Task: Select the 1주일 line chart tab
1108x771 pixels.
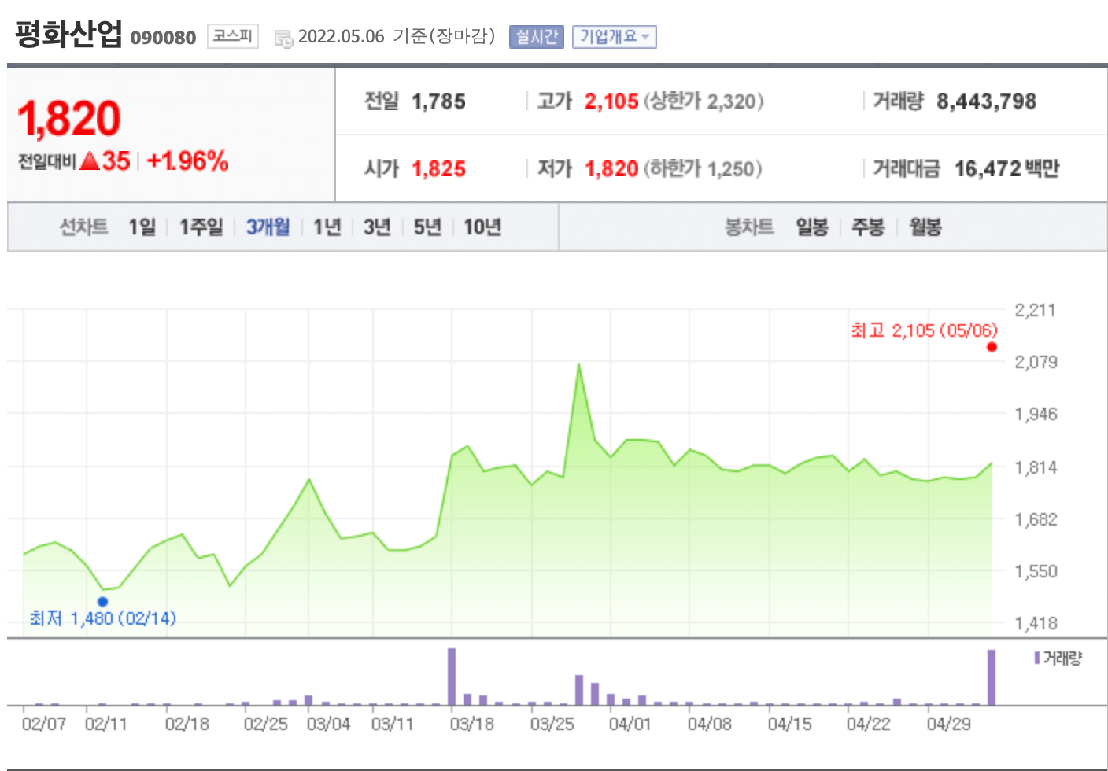Action: [201, 227]
